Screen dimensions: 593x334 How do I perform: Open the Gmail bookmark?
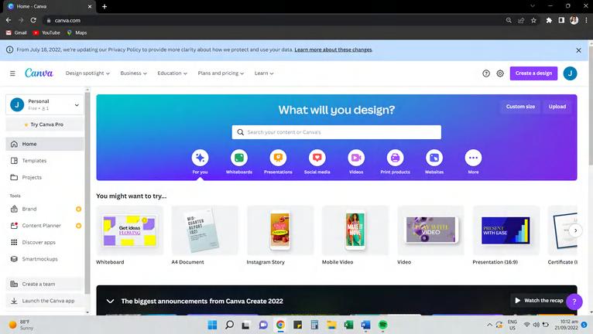point(16,33)
